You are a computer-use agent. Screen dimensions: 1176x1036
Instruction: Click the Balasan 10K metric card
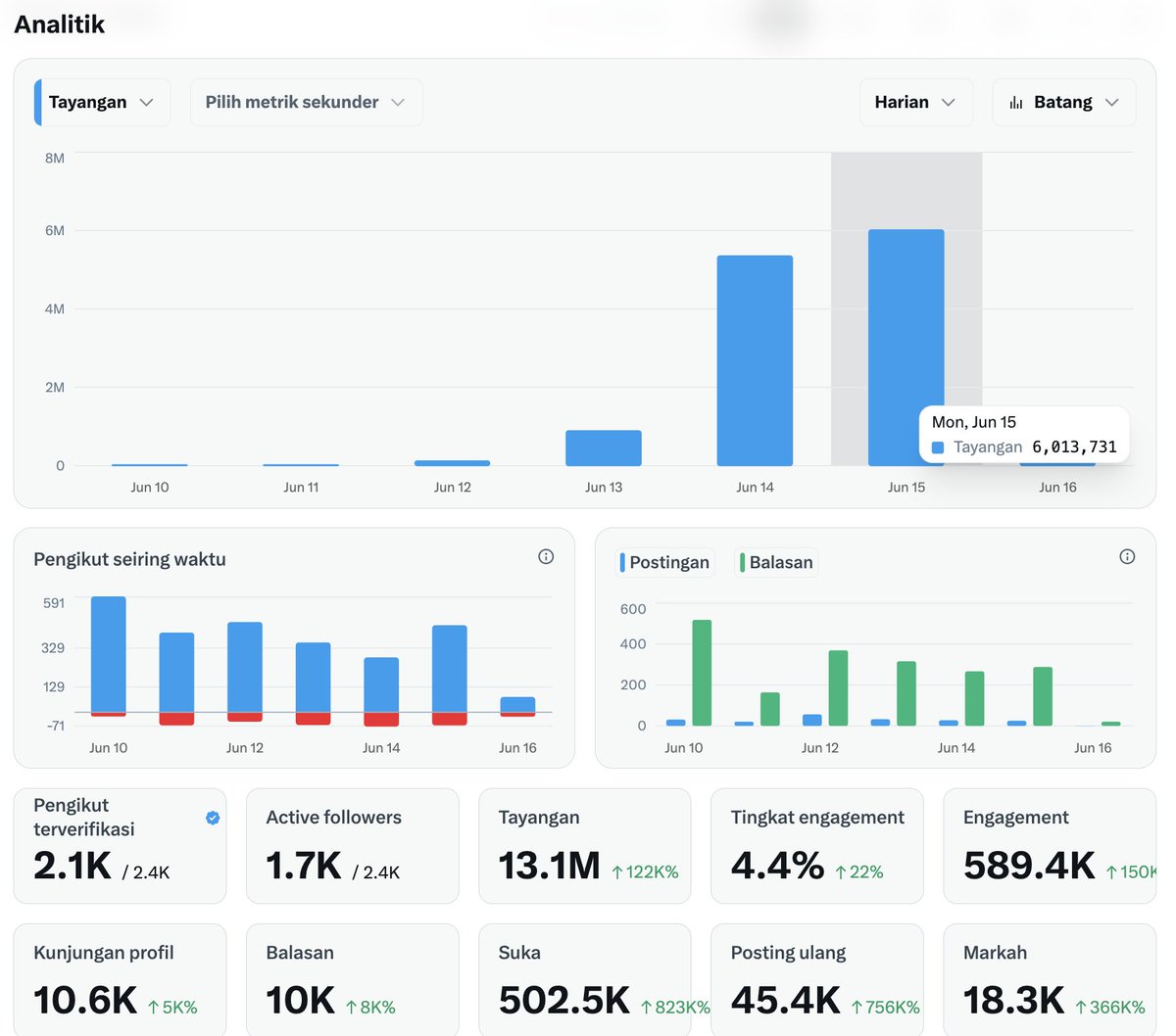[x=352, y=979]
